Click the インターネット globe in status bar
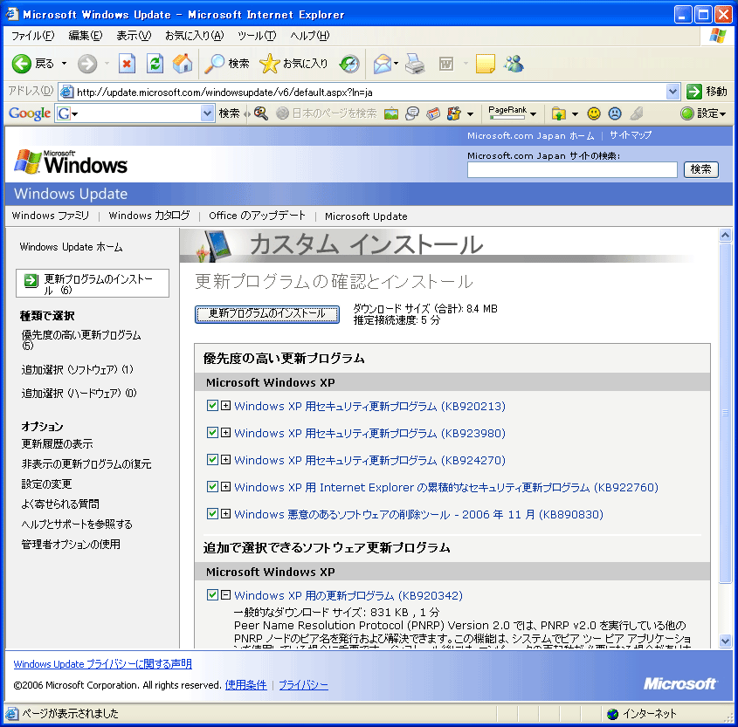738x727 pixels. [x=613, y=714]
